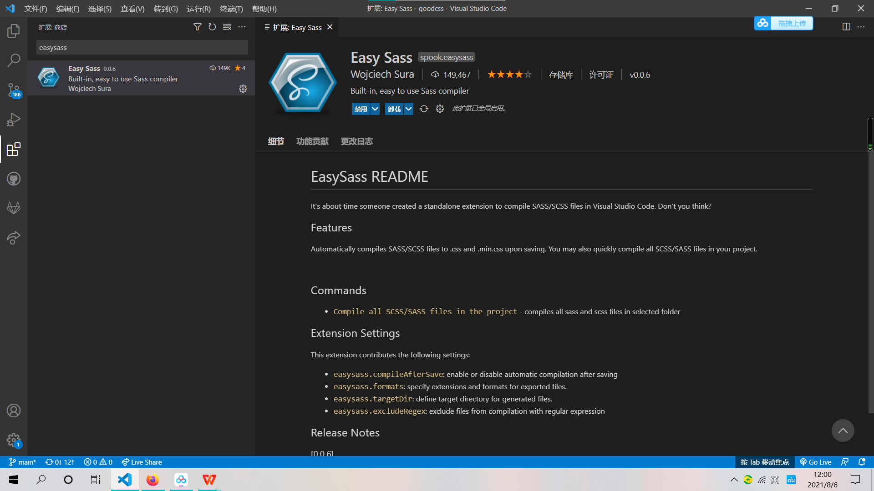Open the Explorer view in activity bar
The image size is (874, 491).
point(14,31)
